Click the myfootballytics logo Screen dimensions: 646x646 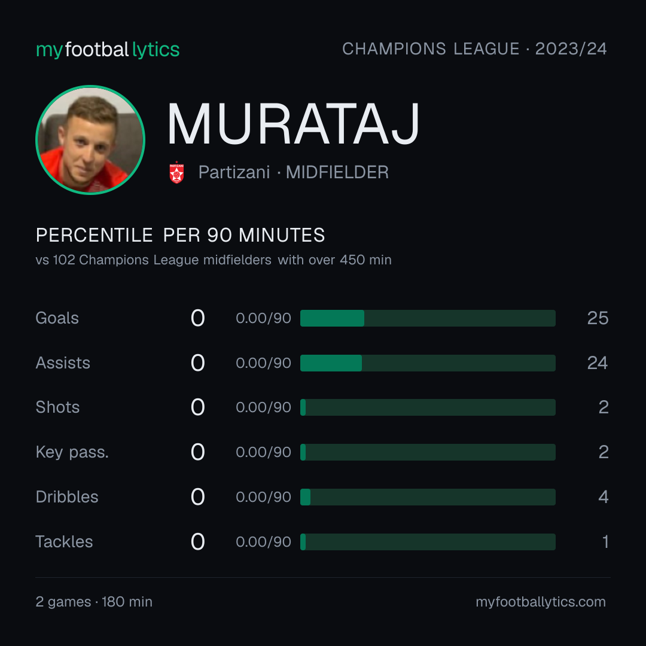pos(108,50)
